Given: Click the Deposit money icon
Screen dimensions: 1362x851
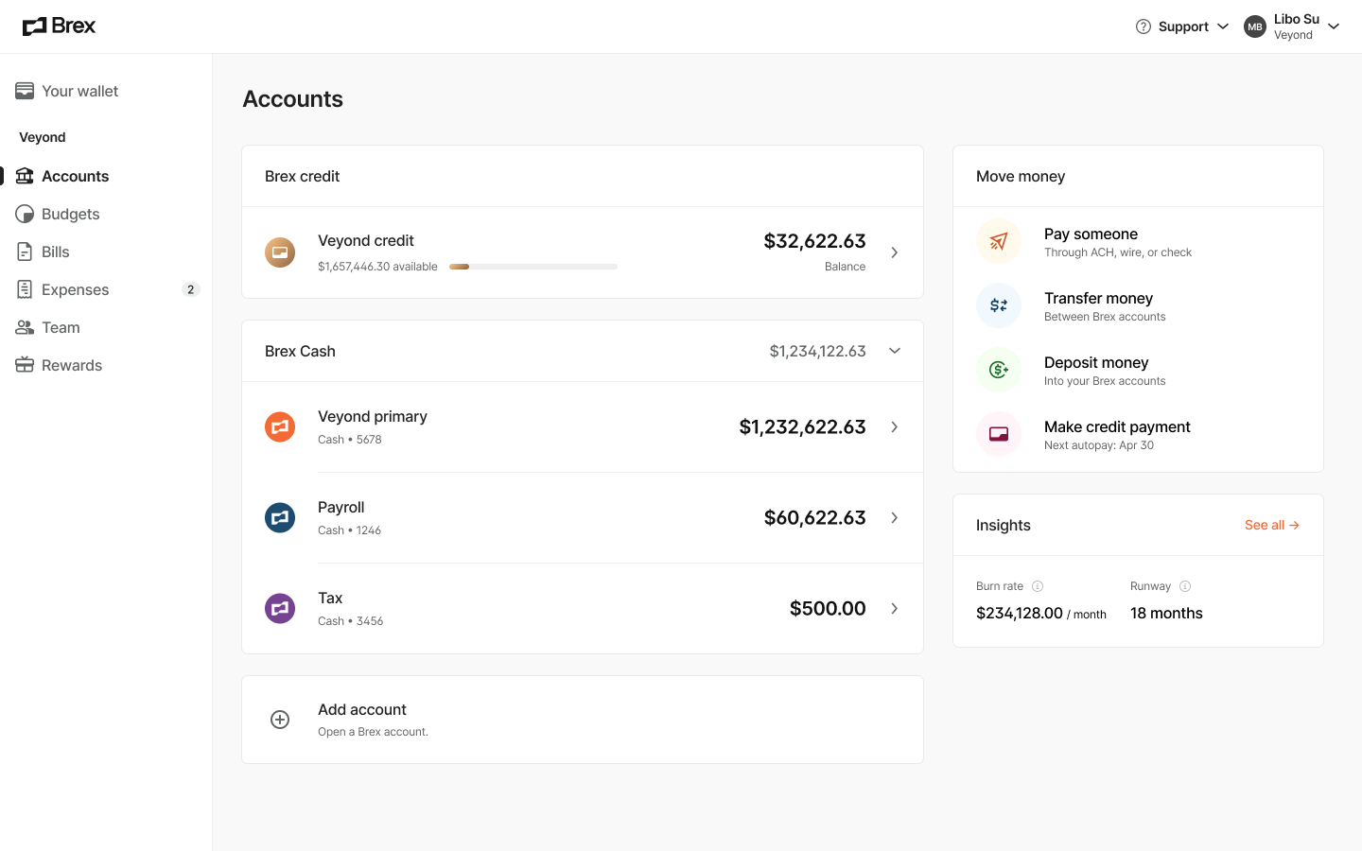Looking at the screenshot, I should pos(999,370).
